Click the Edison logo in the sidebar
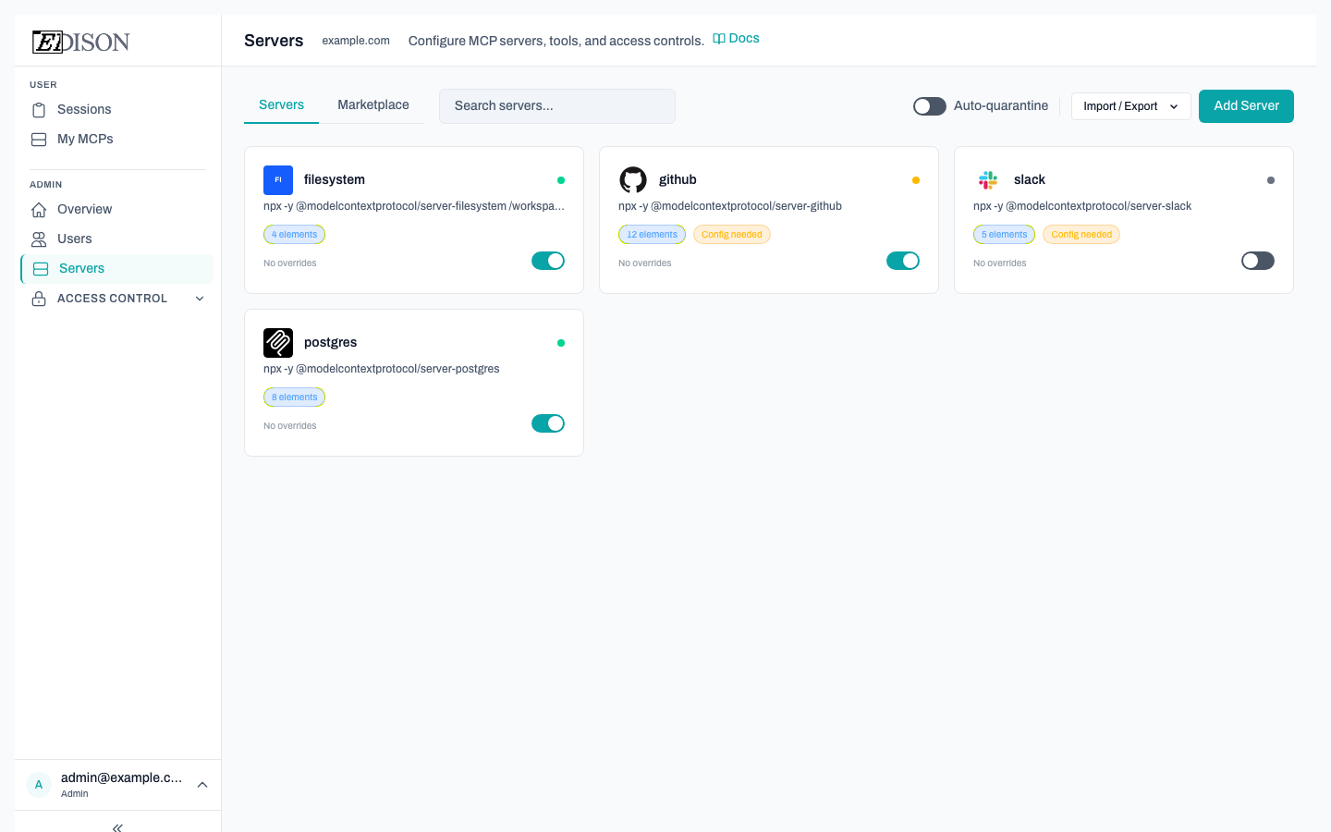Viewport: 1331px width, 832px height. [x=81, y=42]
